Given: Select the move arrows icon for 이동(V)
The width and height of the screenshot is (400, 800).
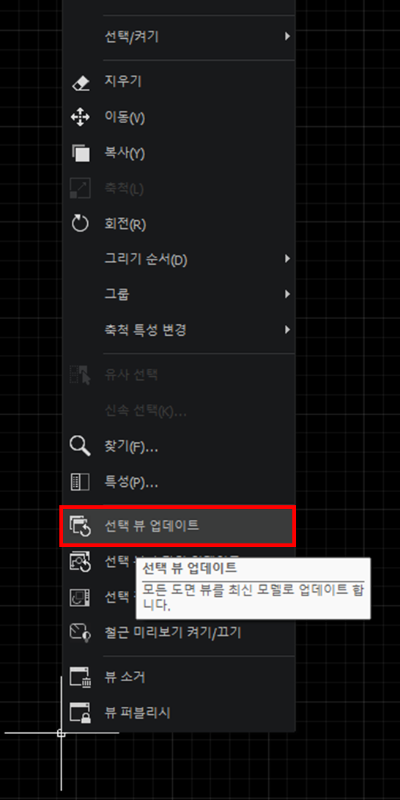Looking at the screenshot, I should [80, 118].
